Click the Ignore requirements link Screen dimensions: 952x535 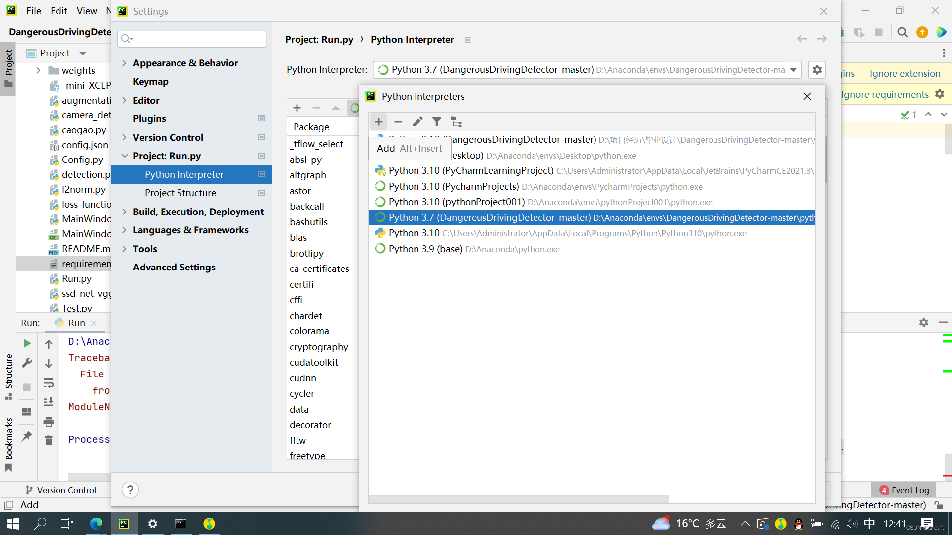click(885, 94)
